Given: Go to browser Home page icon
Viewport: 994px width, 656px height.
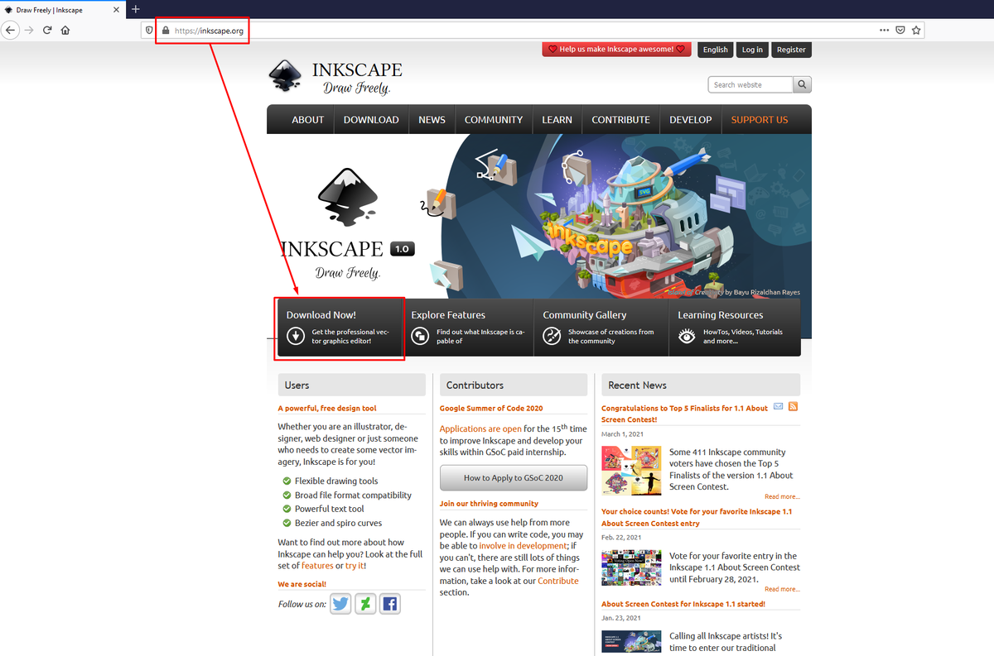Looking at the screenshot, I should coord(65,30).
